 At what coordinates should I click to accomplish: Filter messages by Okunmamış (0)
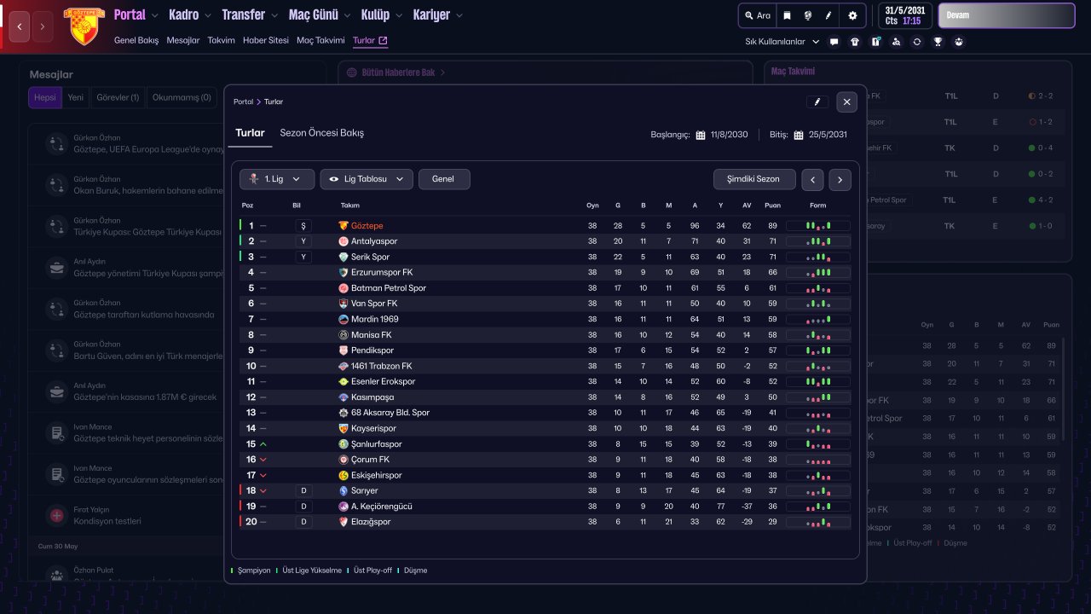(182, 97)
